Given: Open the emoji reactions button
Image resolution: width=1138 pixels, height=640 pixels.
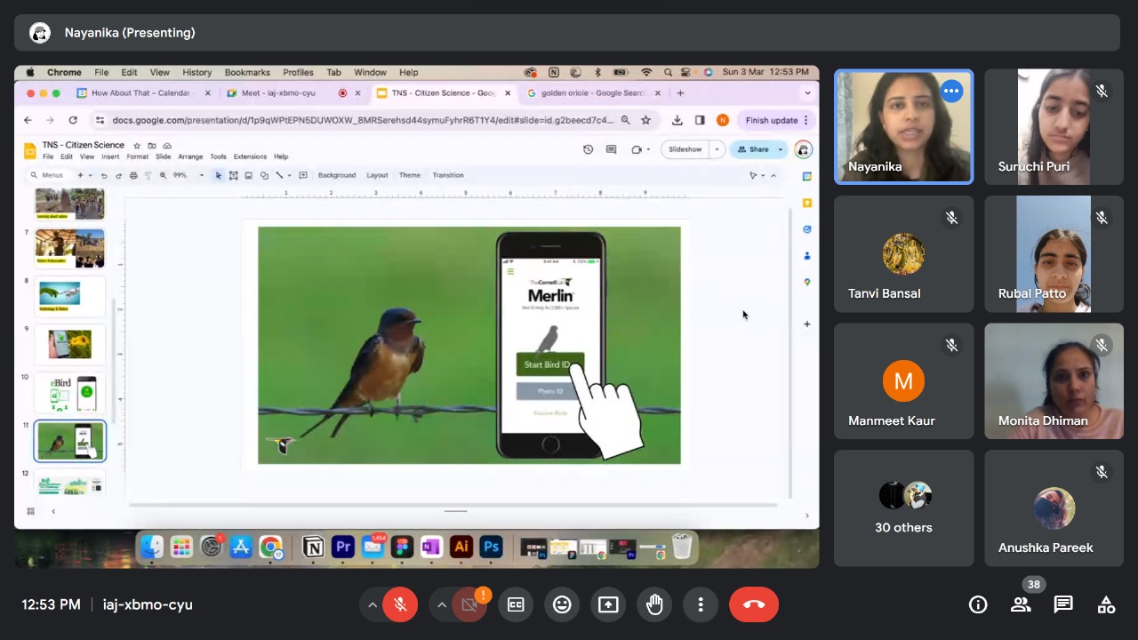Looking at the screenshot, I should click(562, 604).
